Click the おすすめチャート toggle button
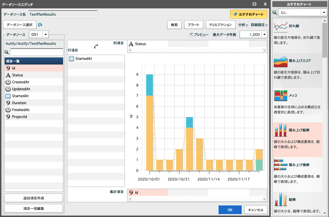329x217 pixels. 249,14
